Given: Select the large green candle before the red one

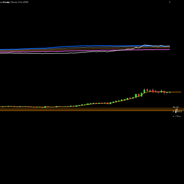Looking at the screenshot, I should (x=136, y=96).
